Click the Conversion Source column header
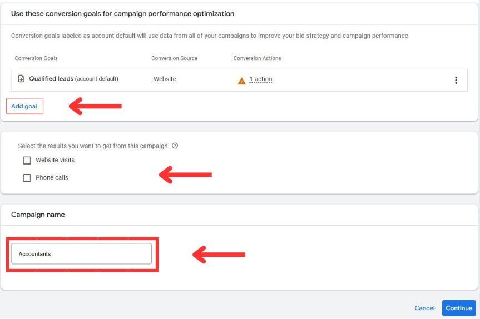 174,58
